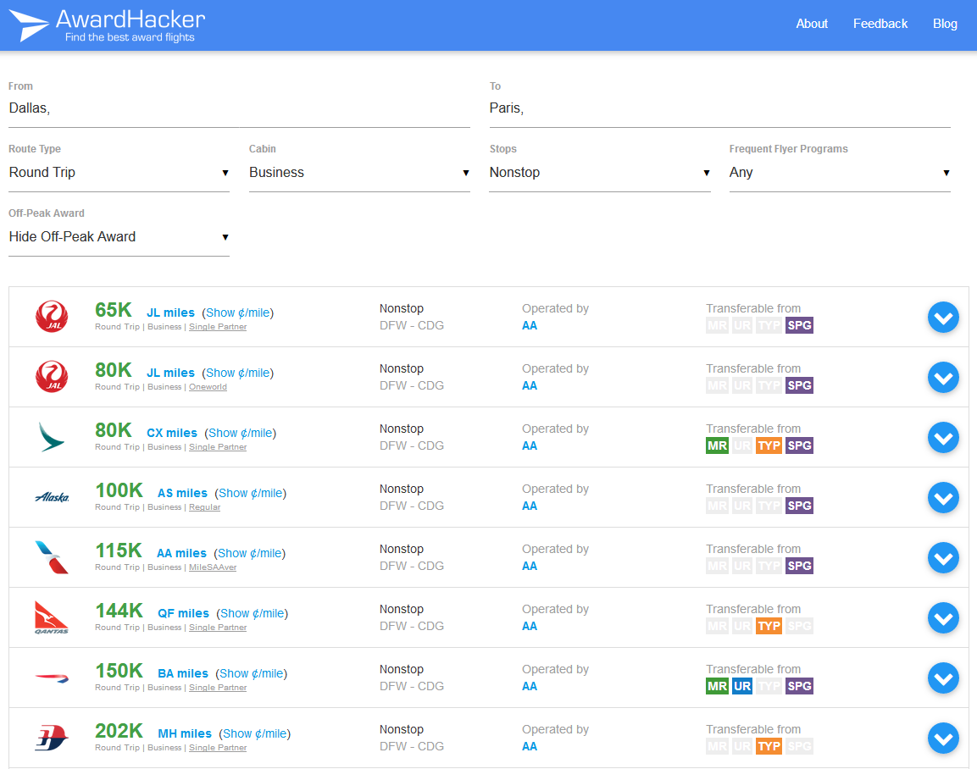This screenshot has height=769, width=977.
Task: Click the TYP badge in the QF miles row
Action: [769, 626]
